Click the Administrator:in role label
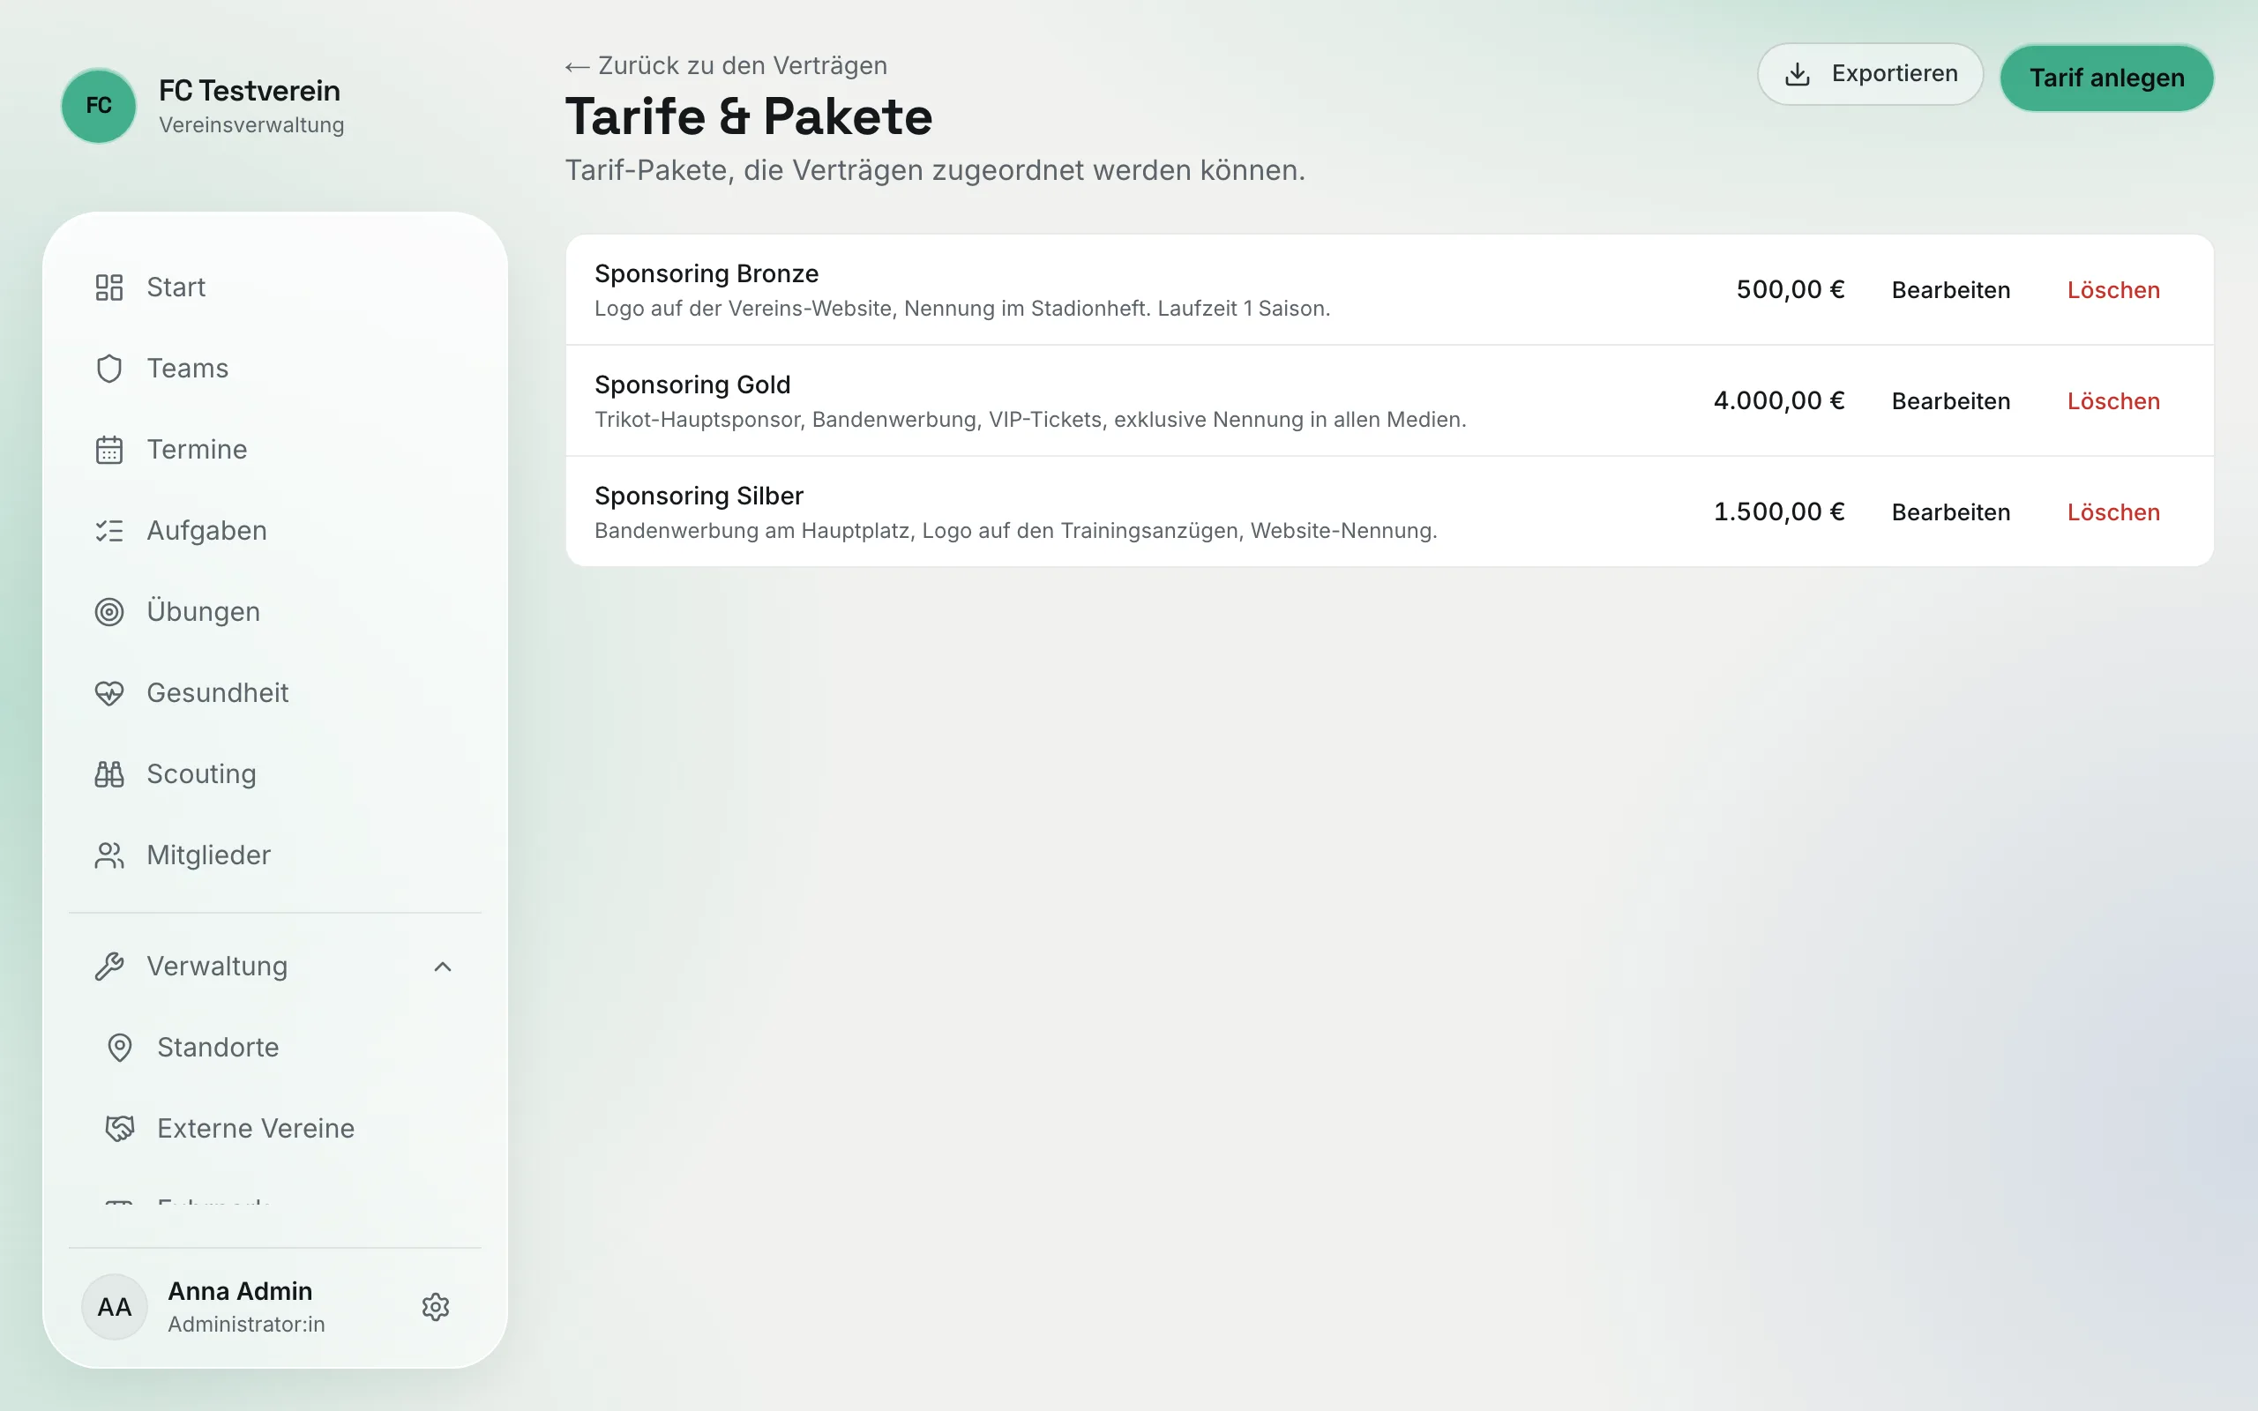Viewport: 2258px width, 1411px height. (x=246, y=1325)
